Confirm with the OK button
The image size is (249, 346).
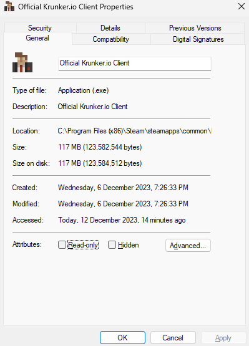[x=122, y=338]
